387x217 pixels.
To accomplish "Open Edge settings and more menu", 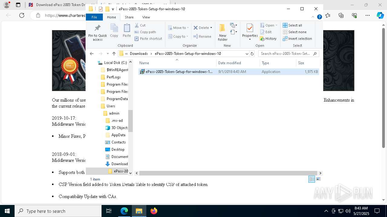I will 368,15.
